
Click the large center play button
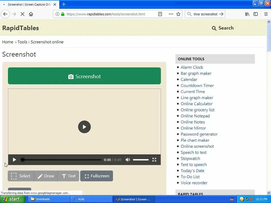tap(84, 127)
